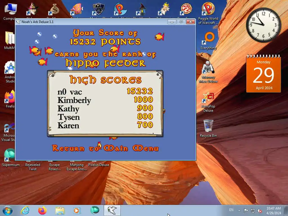The width and height of the screenshot is (288, 216).
Task: Click the 'High Scores' heading
Action: coord(106,80)
